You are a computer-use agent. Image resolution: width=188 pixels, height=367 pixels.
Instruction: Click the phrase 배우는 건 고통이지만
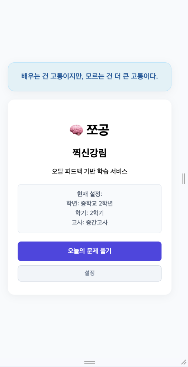[x=52, y=76]
